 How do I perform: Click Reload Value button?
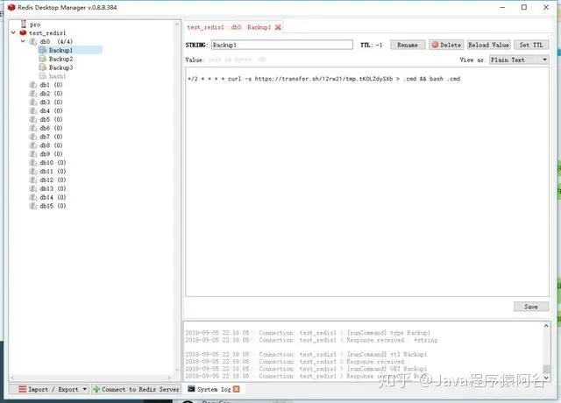[488, 45]
